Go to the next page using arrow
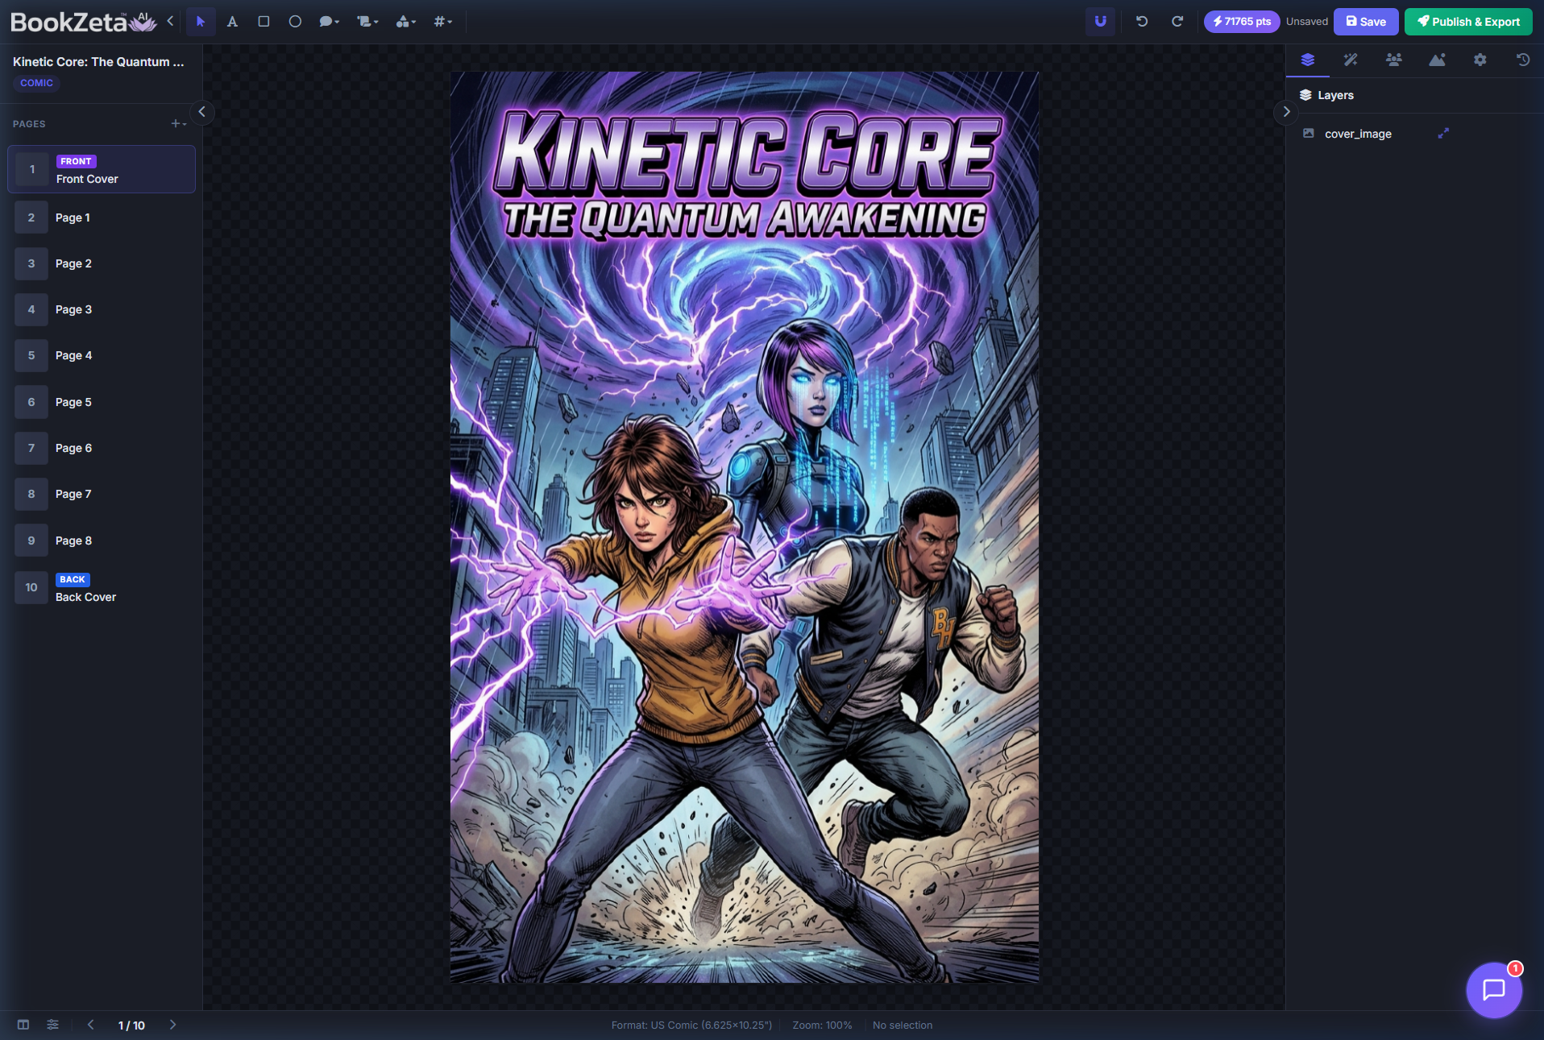The image size is (1544, 1040). click(x=172, y=1025)
